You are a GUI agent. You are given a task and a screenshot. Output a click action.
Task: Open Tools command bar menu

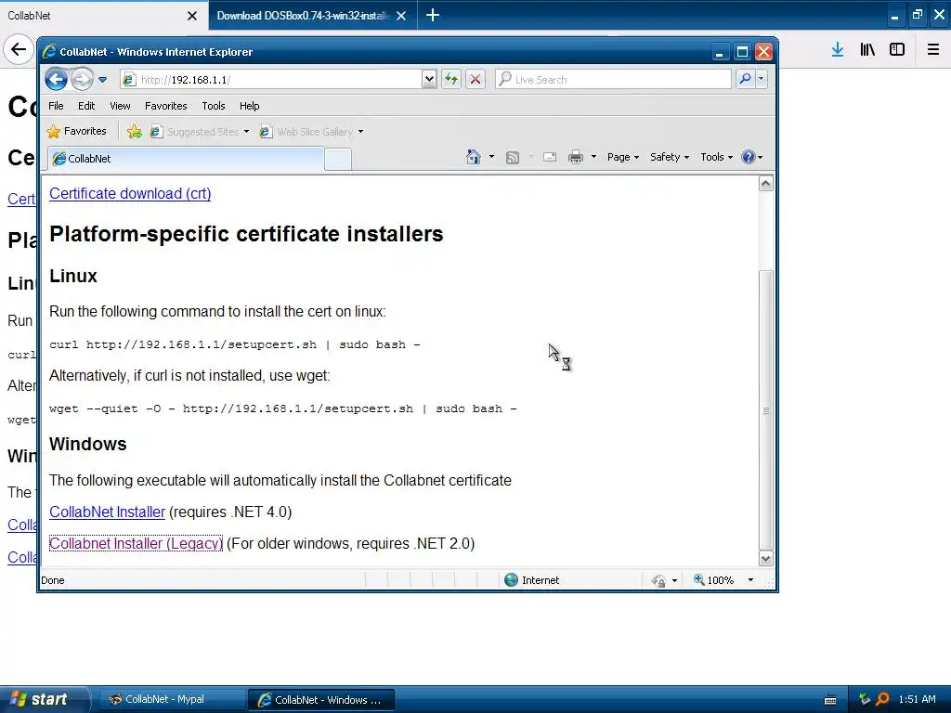coord(716,157)
